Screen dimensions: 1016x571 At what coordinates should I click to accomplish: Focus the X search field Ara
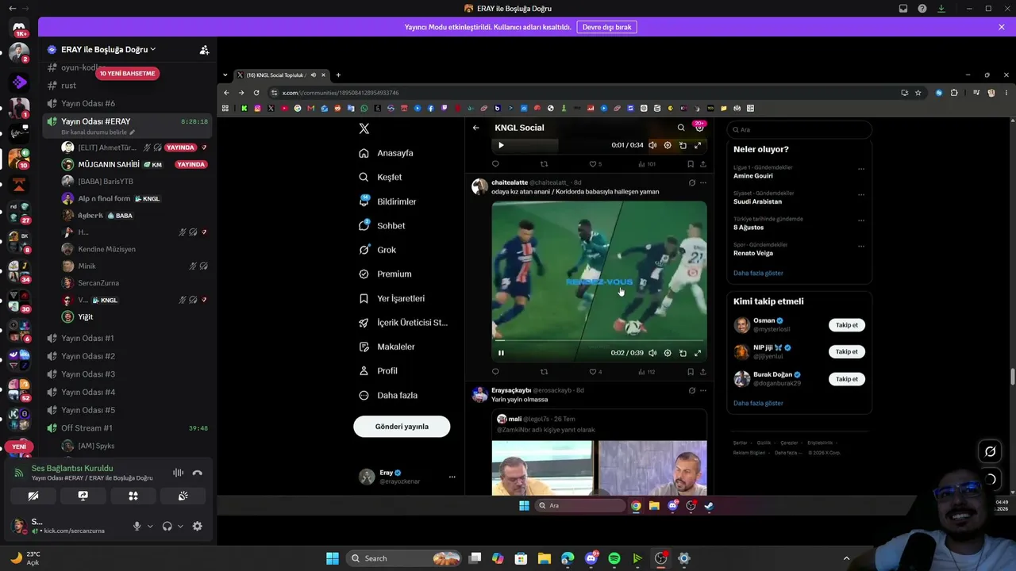pos(799,129)
